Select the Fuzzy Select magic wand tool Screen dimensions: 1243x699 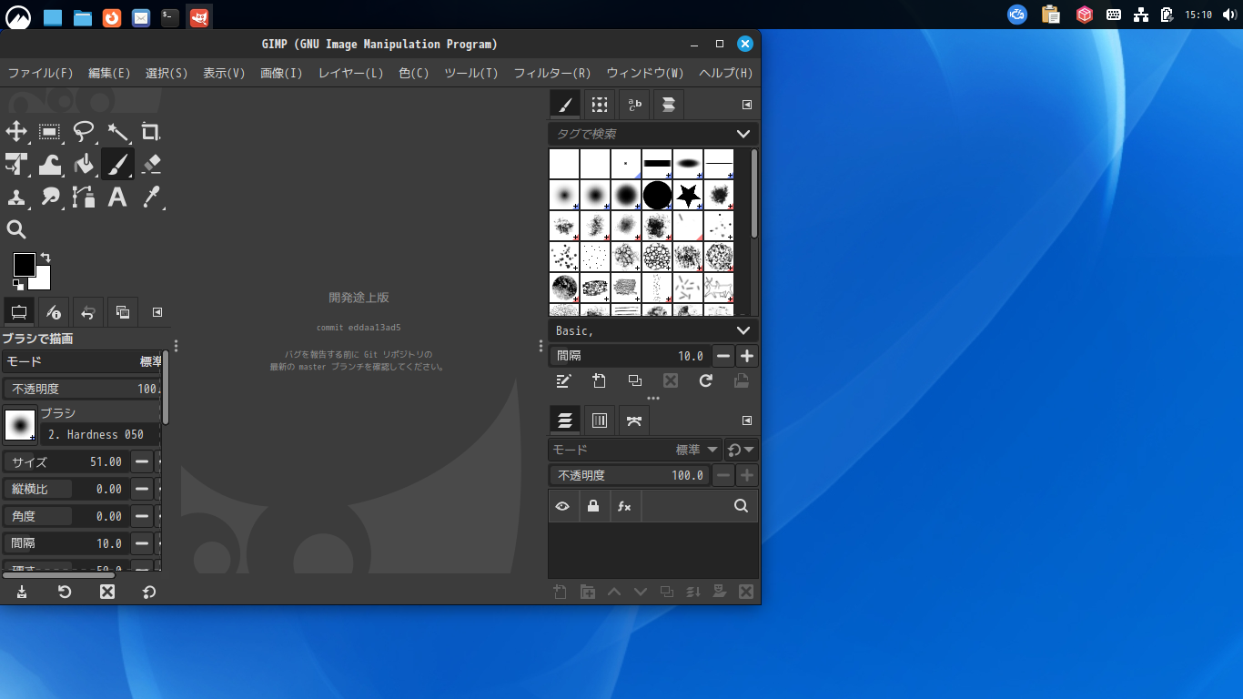point(117,132)
